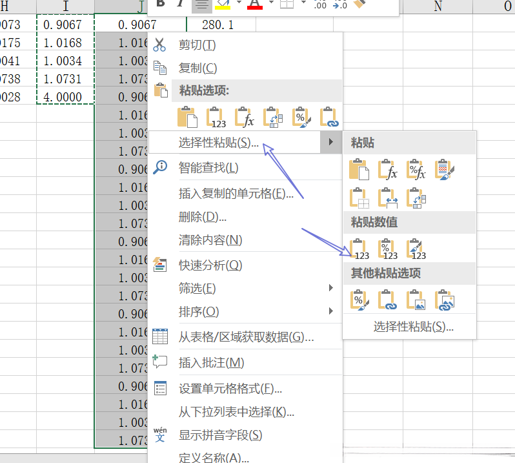Select 复制(C) from context menu
Screen dimensions: 515x463
(197, 68)
